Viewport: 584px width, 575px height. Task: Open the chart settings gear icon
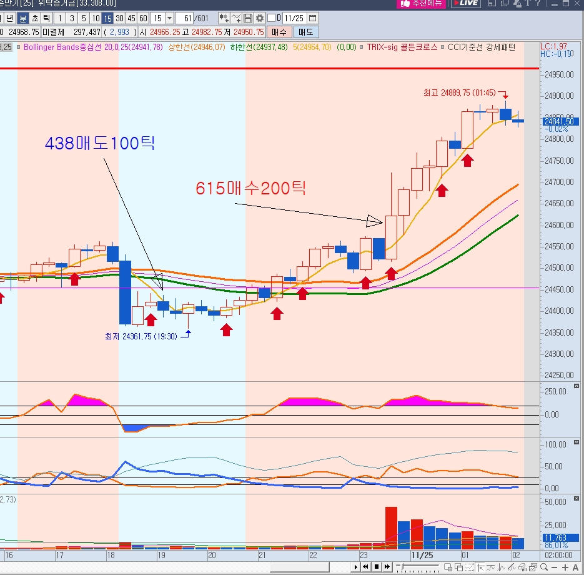pyautogui.click(x=260, y=18)
